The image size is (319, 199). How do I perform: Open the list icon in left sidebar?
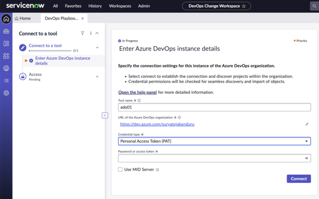tap(6, 81)
